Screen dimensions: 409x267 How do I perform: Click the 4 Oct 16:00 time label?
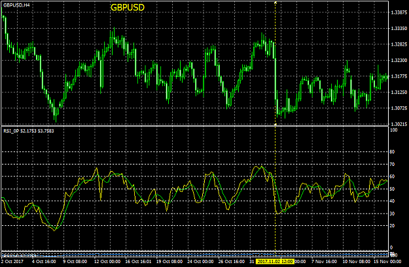44,262
